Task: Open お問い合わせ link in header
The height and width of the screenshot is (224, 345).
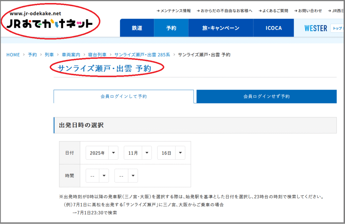Action: point(308,11)
